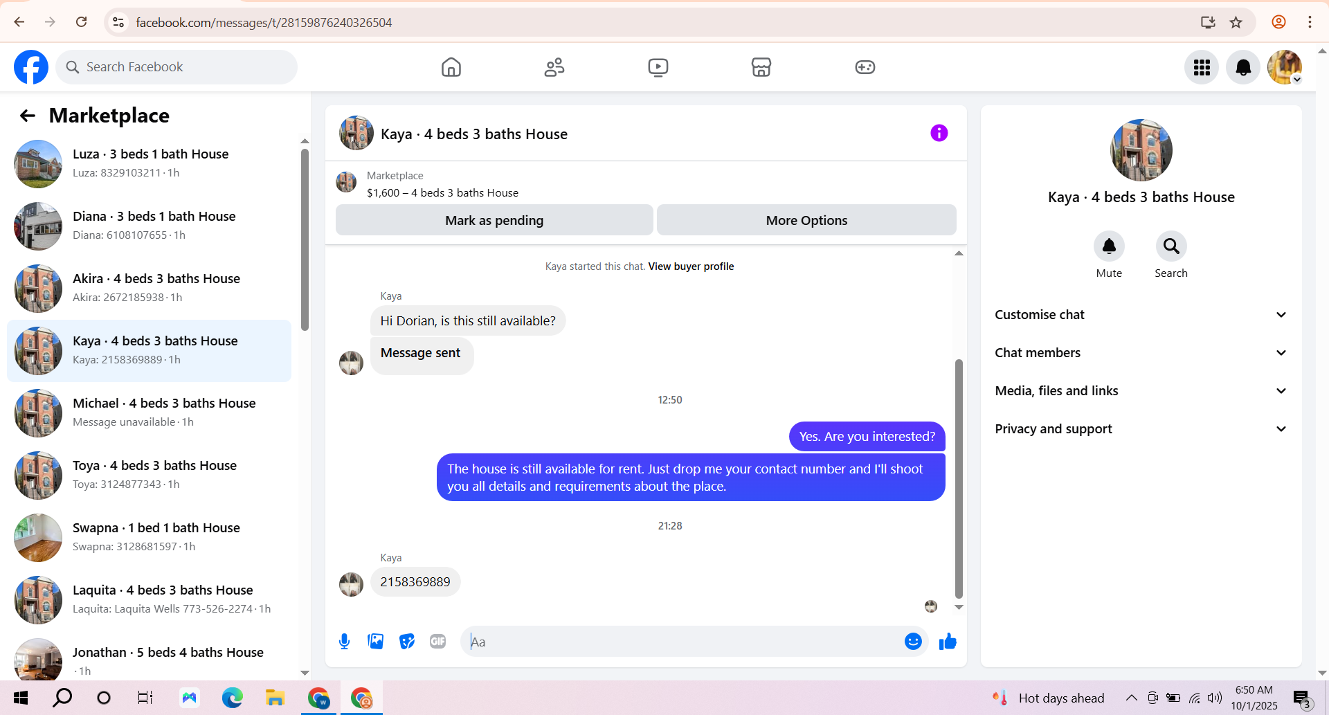Reload the page with browser refresh button
The width and height of the screenshot is (1329, 715).
[82, 22]
